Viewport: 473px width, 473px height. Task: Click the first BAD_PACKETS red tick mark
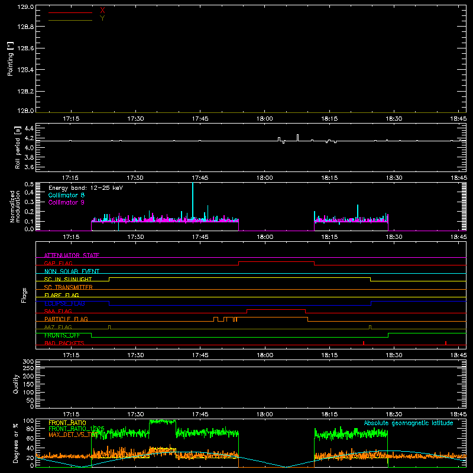364,343
